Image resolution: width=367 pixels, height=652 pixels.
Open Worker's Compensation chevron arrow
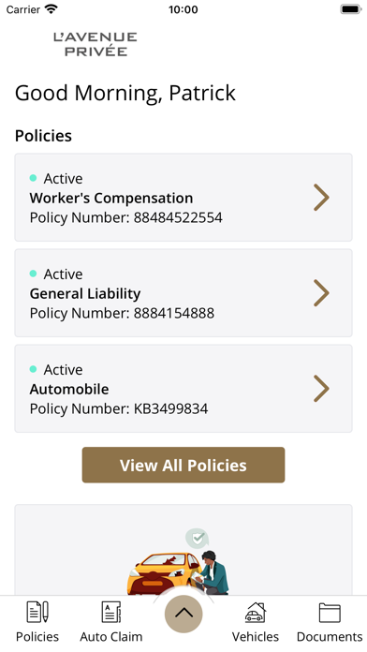321,198
